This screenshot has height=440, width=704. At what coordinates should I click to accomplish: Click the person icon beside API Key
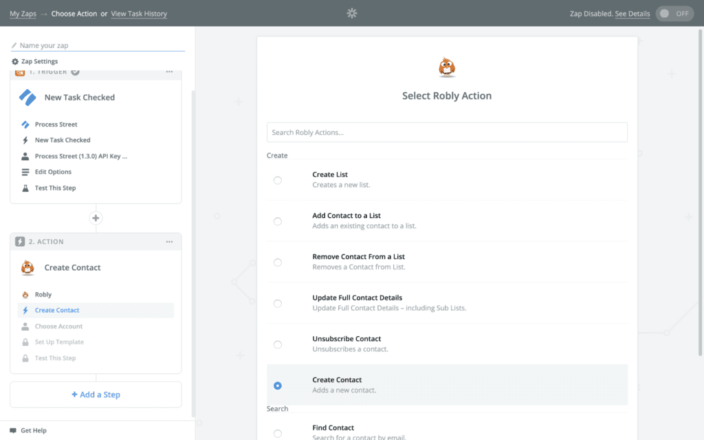[25, 156]
